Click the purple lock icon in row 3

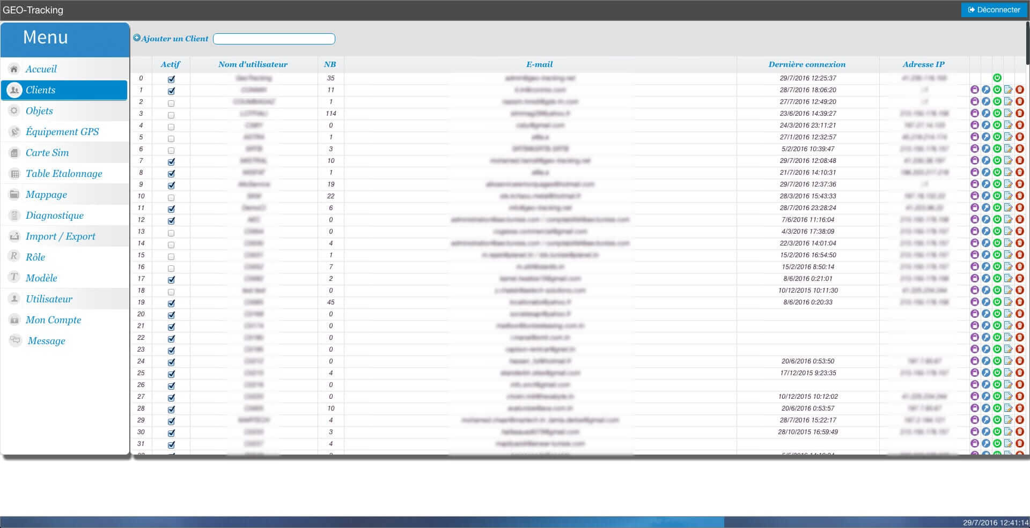(974, 113)
